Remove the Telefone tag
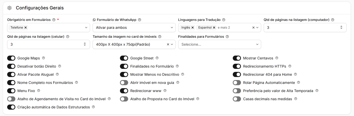The image size is (354, 116). pos(26,28)
